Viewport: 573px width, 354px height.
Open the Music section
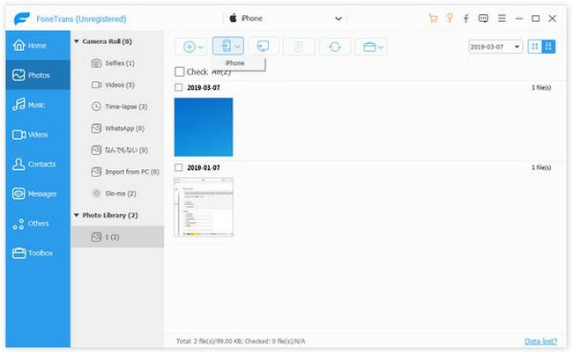[x=38, y=105]
